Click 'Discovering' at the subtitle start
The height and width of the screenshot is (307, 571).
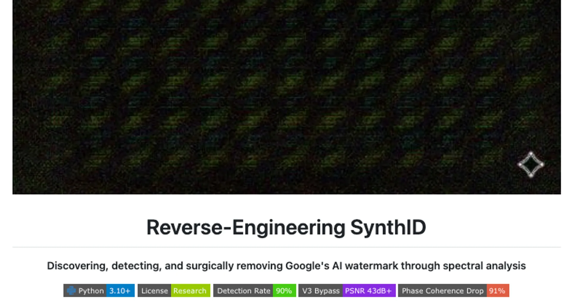click(77, 266)
